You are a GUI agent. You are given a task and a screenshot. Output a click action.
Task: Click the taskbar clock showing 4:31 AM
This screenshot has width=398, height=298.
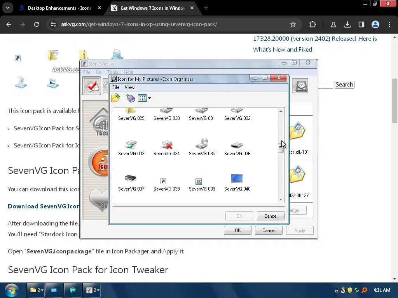(x=382, y=290)
